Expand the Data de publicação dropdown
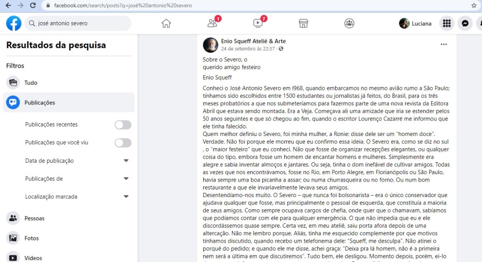The width and height of the screenshot is (482, 262). [77, 161]
